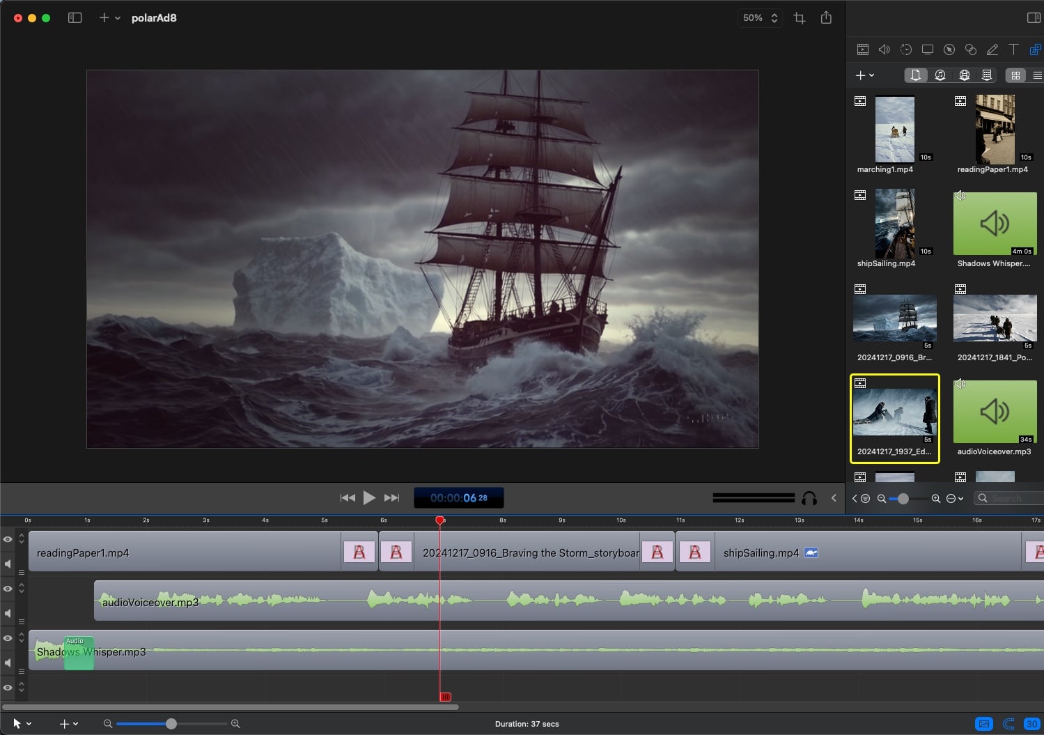This screenshot has width=1044, height=735.
Task: Open the Audio properties panel
Action: pyautogui.click(x=884, y=49)
